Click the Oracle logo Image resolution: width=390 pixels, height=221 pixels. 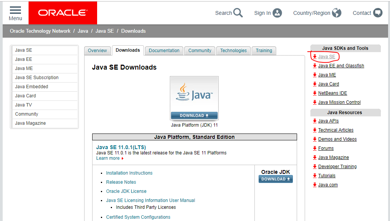tap(63, 13)
